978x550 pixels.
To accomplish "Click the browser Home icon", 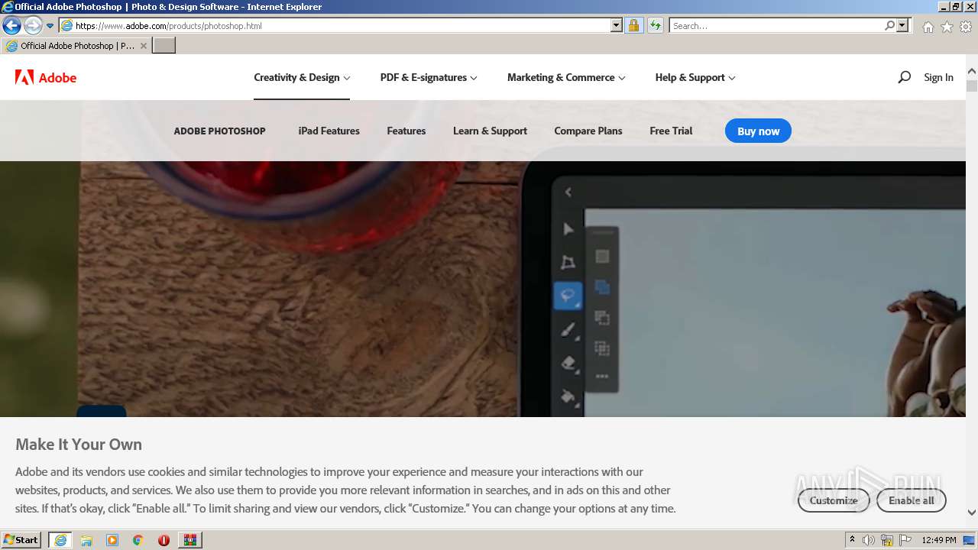I will 928,27.
